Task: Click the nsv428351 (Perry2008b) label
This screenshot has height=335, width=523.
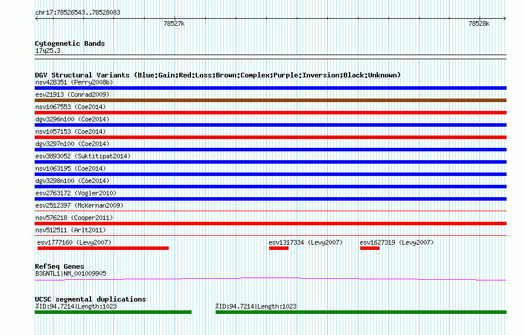Action: [x=74, y=82]
